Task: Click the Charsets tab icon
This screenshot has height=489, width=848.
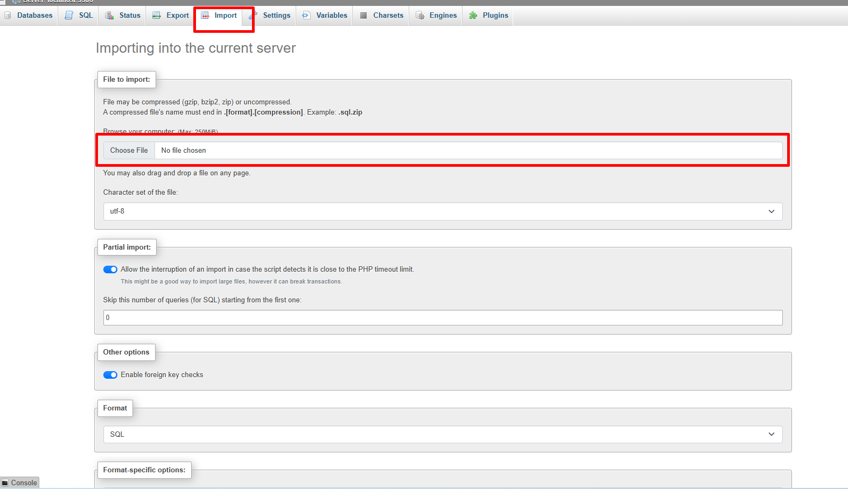Action: (x=363, y=16)
